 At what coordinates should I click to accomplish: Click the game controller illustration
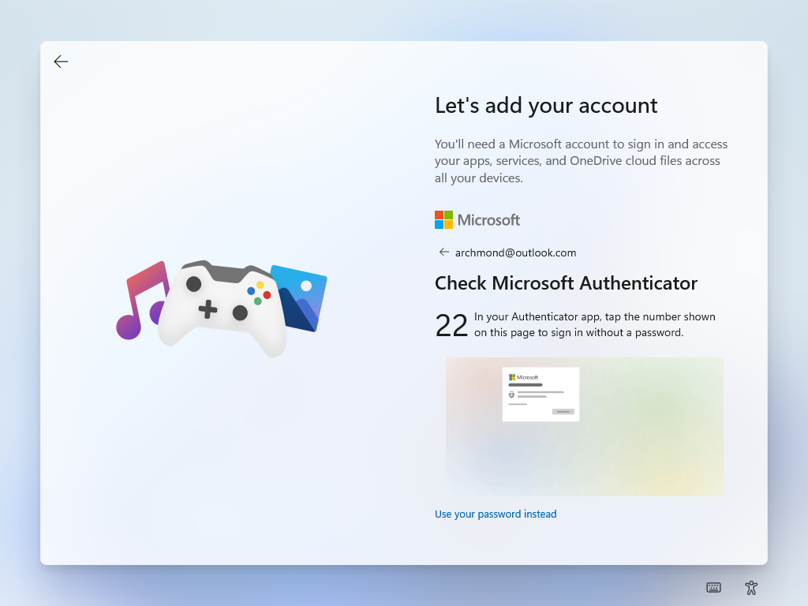[222, 309]
